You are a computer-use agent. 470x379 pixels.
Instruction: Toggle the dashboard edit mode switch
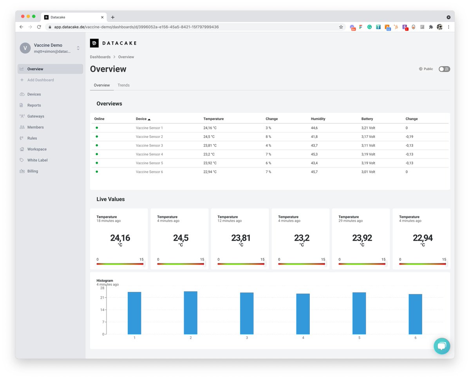pyautogui.click(x=444, y=69)
